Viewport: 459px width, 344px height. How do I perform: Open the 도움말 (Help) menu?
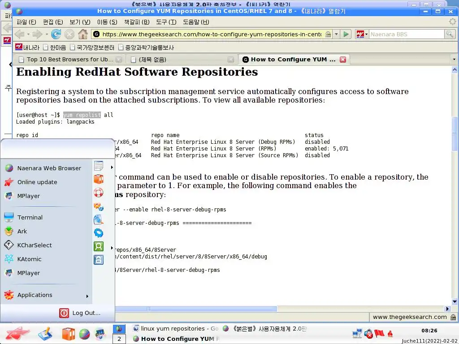[x=196, y=22]
